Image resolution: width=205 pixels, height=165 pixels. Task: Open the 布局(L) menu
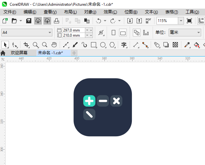pos(70,12)
